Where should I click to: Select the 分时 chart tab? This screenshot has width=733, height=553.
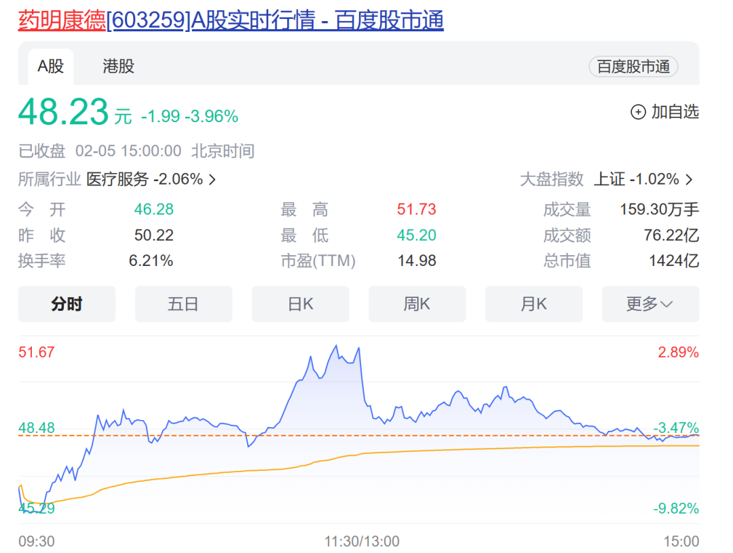coord(67,304)
